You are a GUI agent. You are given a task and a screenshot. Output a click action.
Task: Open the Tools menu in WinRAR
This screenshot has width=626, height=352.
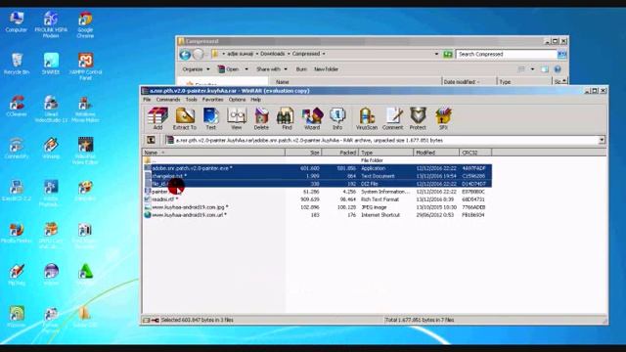[192, 100]
